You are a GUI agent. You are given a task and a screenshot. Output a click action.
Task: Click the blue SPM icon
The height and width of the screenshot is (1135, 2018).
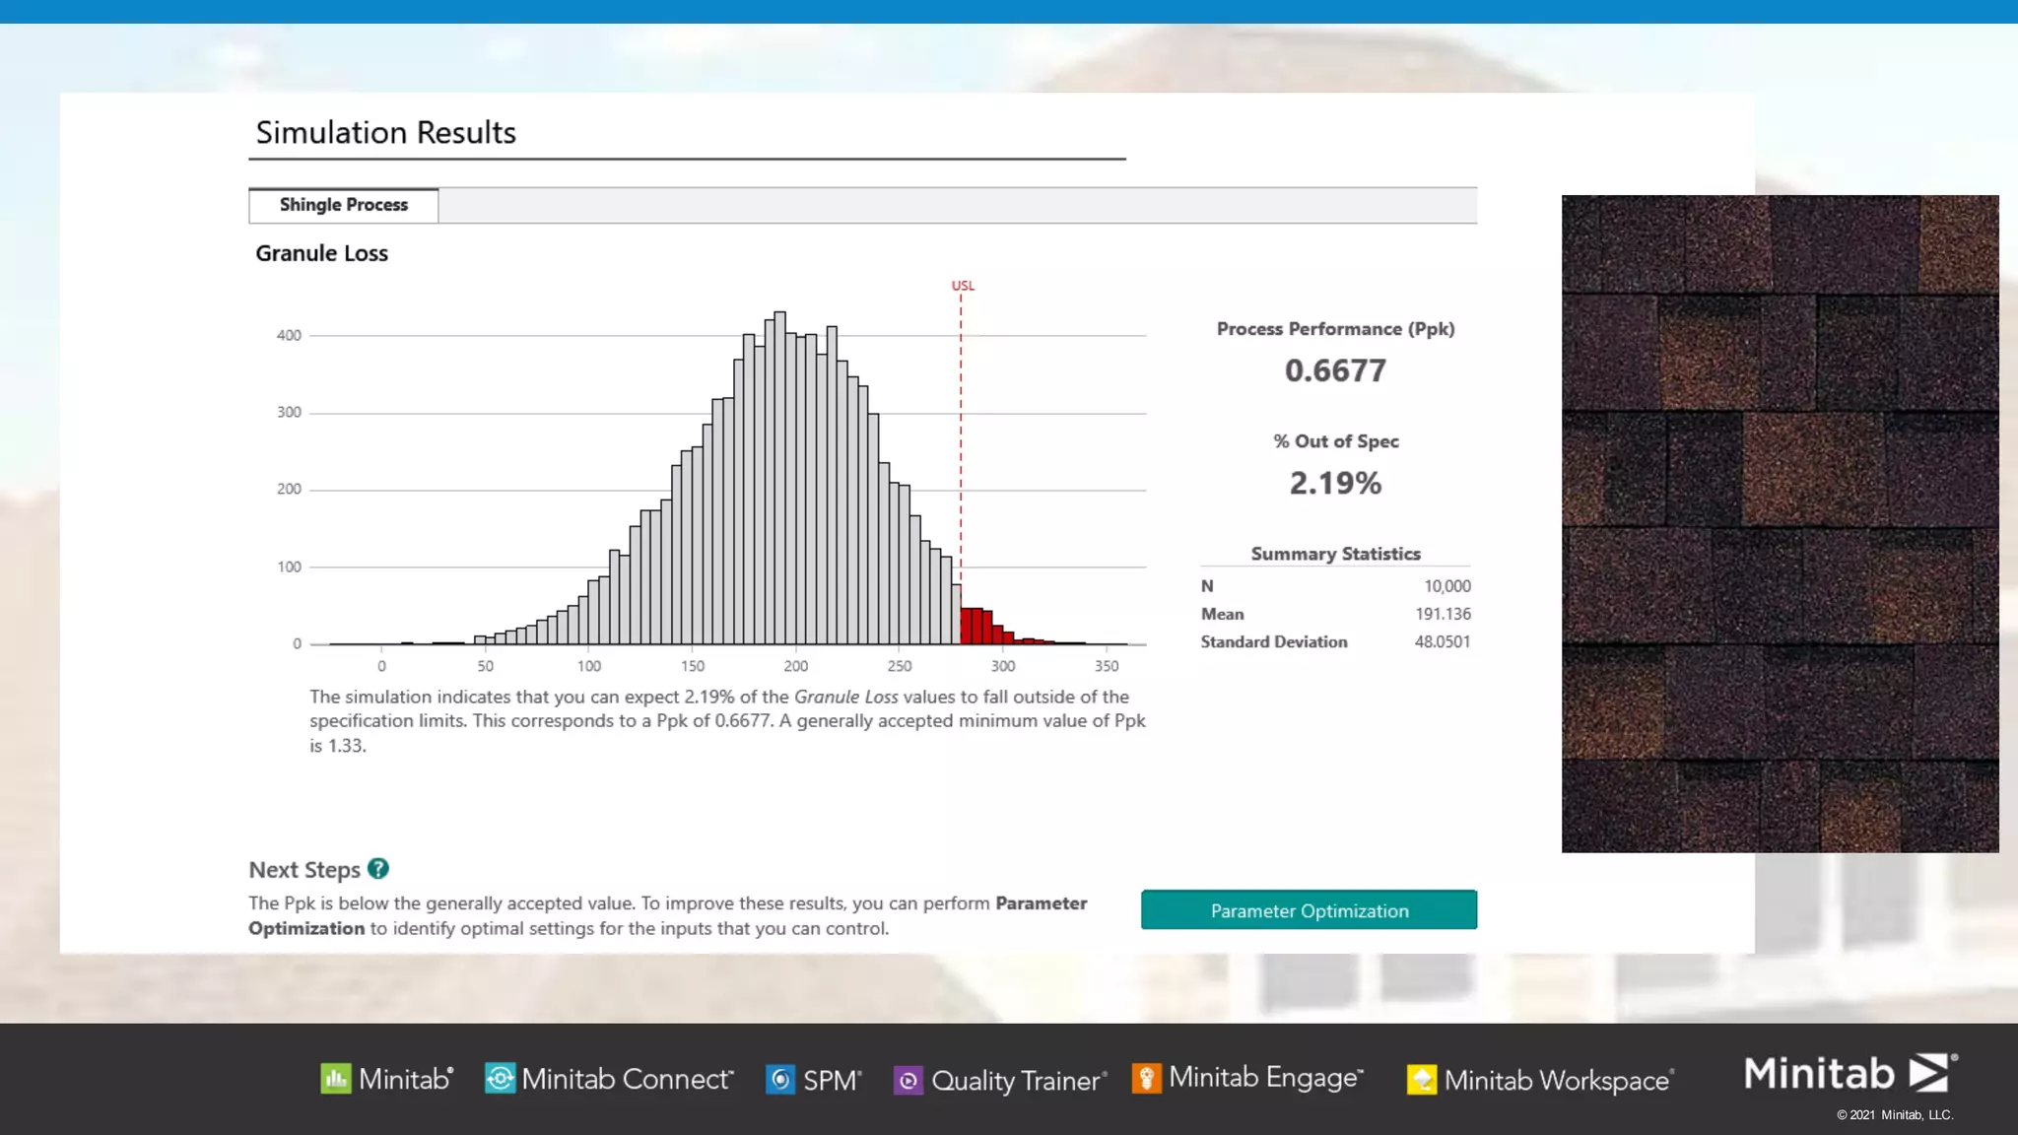click(x=780, y=1080)
